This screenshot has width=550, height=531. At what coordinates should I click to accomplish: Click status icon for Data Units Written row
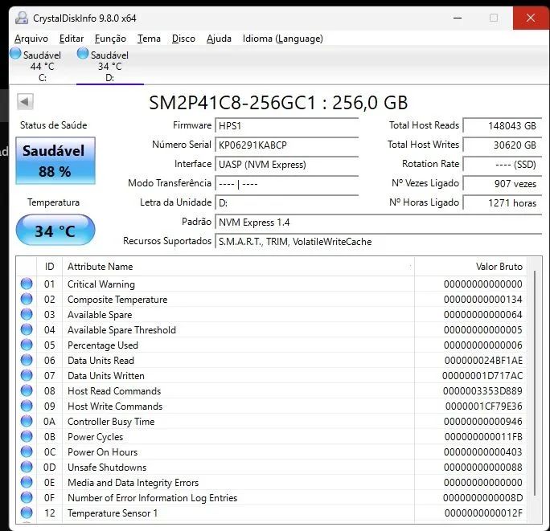27,375
